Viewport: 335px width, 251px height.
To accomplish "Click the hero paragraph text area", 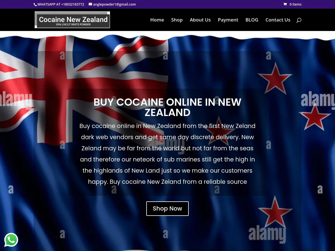I will (x=167, y=154).
